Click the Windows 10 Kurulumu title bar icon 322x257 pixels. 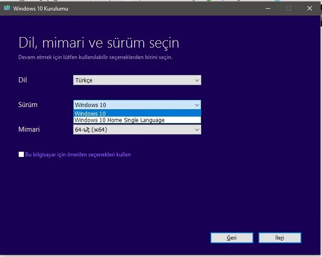[x=7, y=8]
